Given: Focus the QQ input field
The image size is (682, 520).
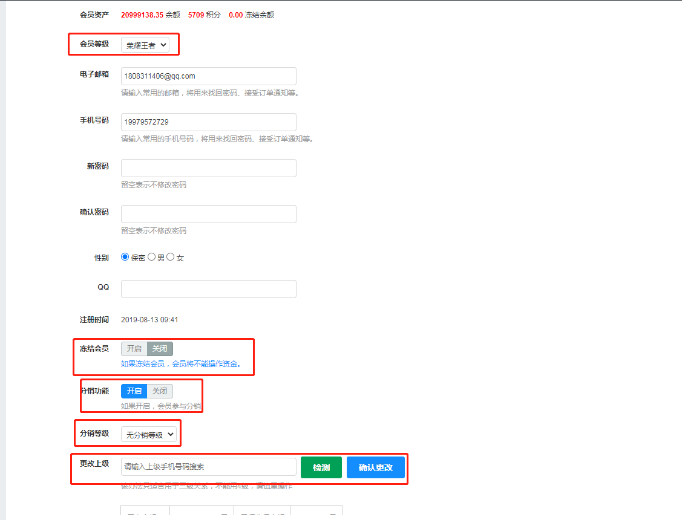Looking at the screenshot, I should [x=208, y=289].
